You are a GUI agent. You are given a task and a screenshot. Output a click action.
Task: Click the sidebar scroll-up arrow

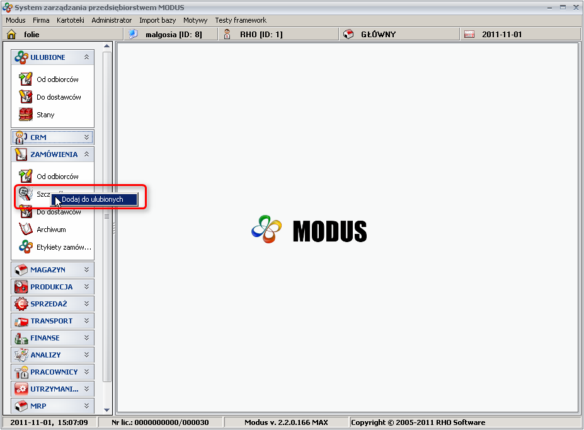pyautogui.click(x=107, y=46)
